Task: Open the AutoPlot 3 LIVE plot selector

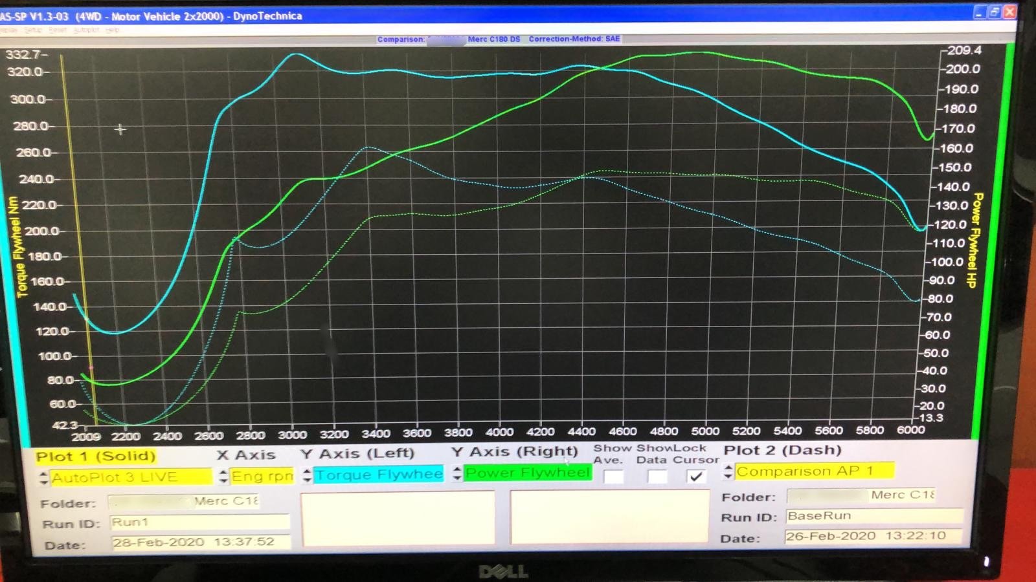Action: coord(131,477)
